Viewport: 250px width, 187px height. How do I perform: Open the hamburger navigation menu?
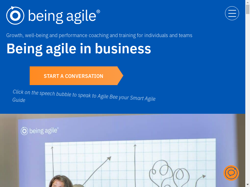coord(232,13)
